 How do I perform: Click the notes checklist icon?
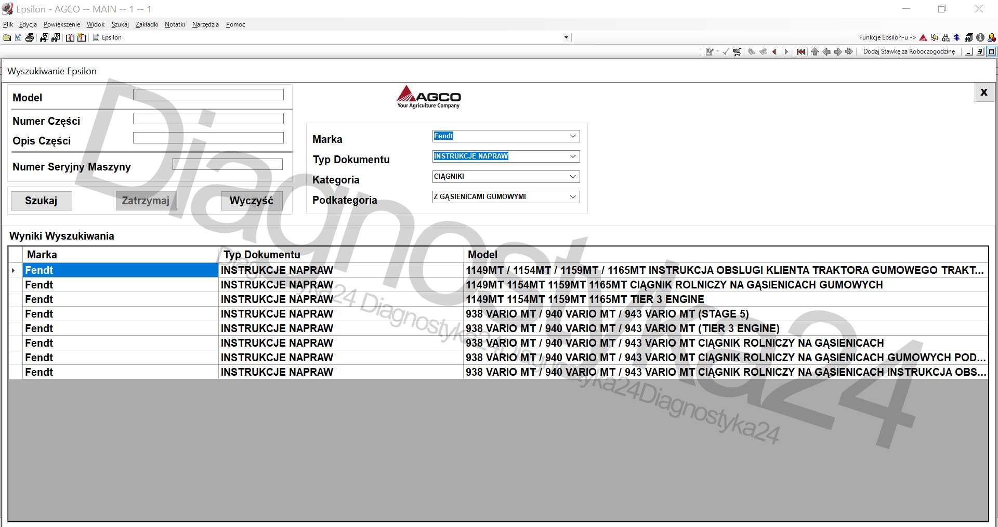(709, 51)
